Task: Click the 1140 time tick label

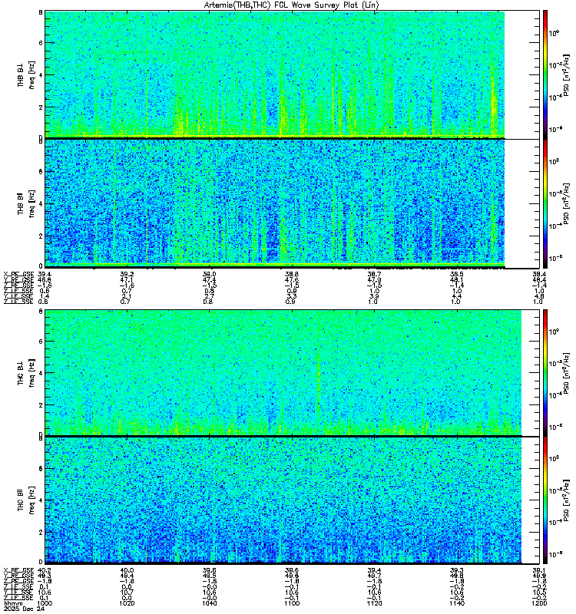Action: pyautogui.click(x=456, y=603)
